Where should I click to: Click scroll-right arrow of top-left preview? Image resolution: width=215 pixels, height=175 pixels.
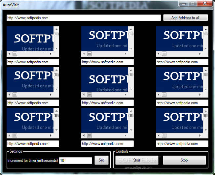pos(51,54)
